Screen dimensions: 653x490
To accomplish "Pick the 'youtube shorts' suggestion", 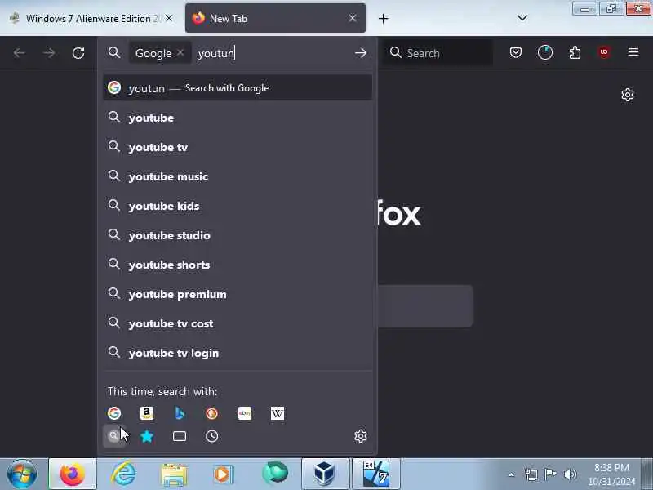I will (238, 264).
